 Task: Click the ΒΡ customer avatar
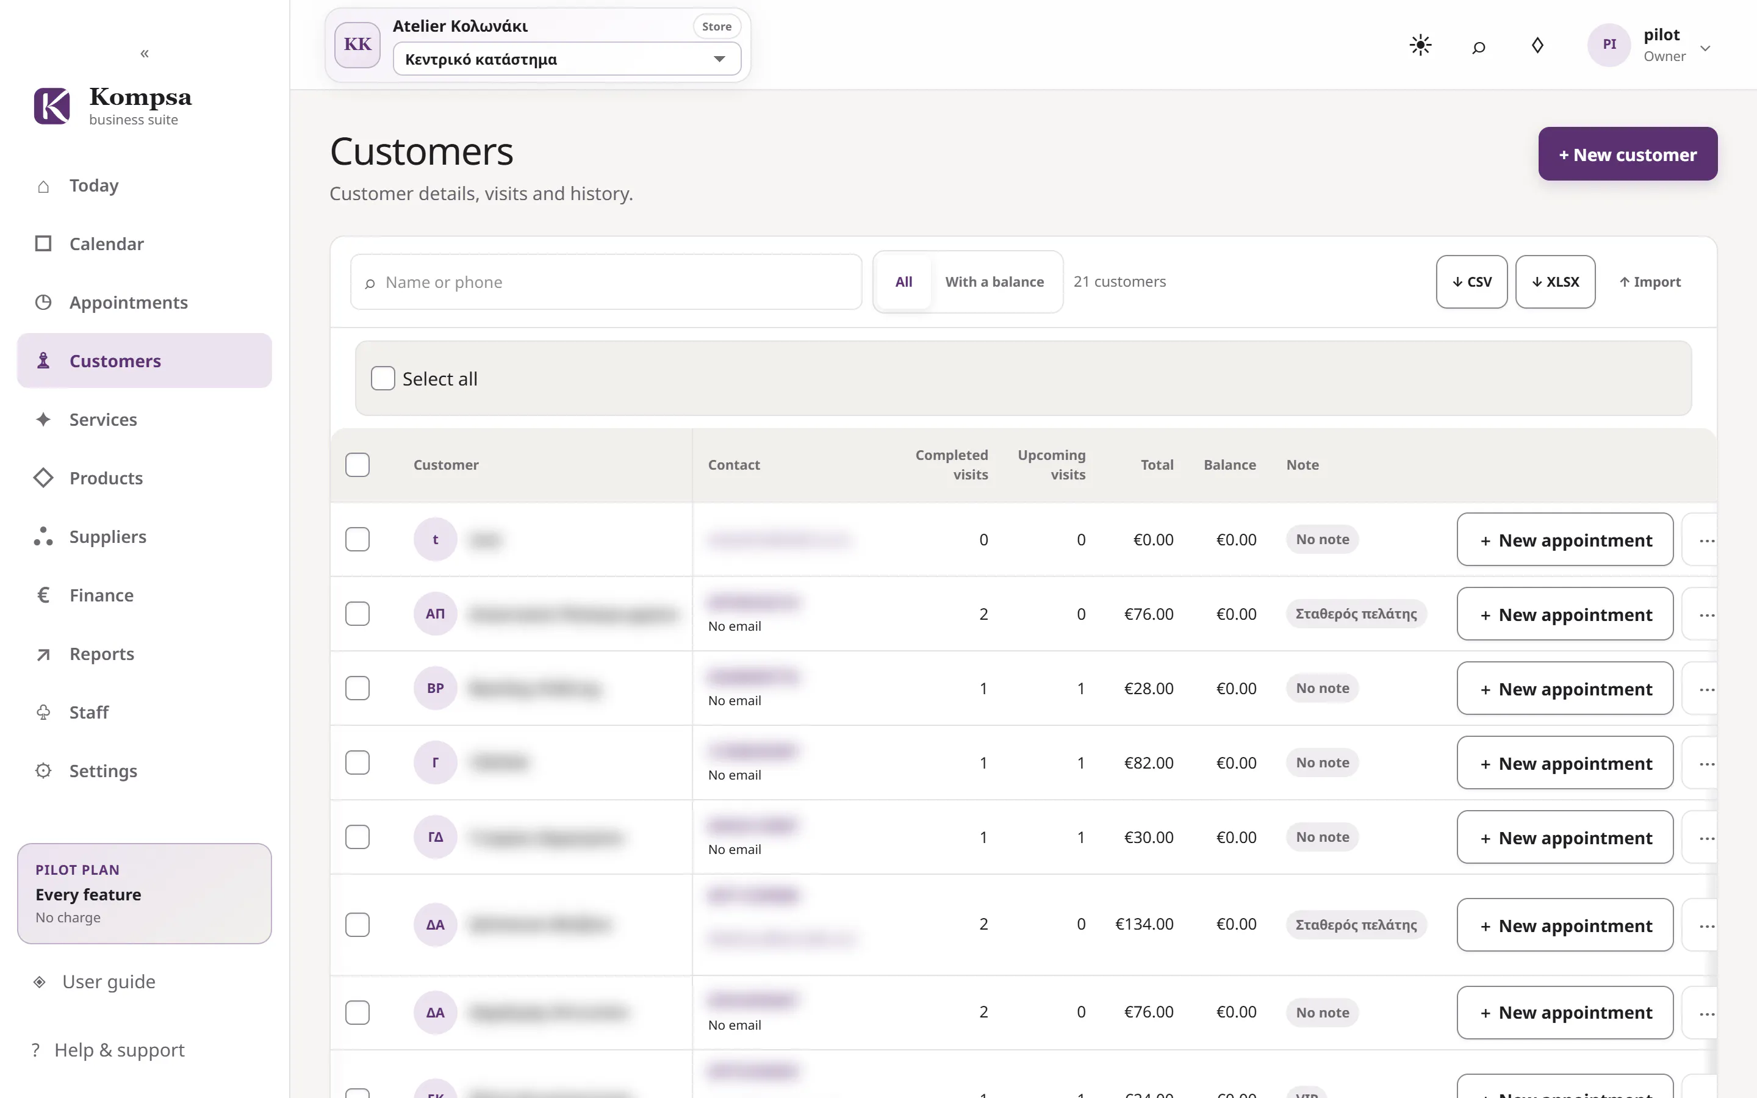click(x=435, y=689)
